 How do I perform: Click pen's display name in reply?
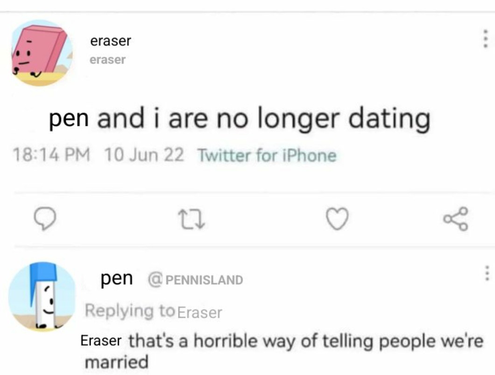(117, 278)
